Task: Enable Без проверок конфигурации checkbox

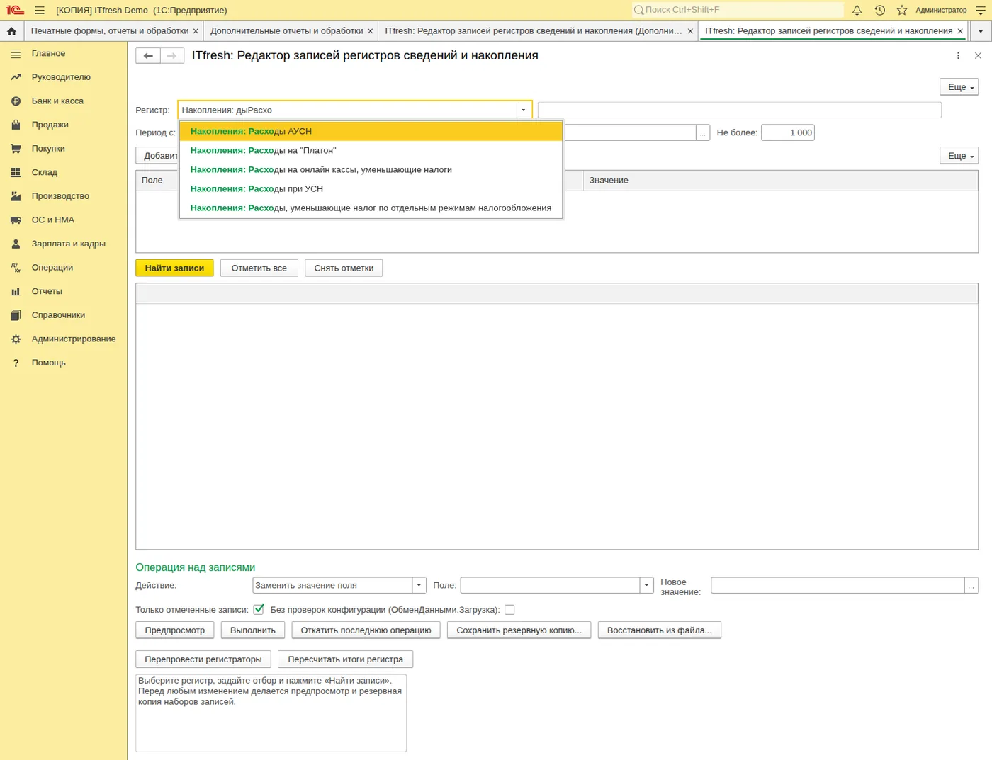Action: tap(509, 609)
